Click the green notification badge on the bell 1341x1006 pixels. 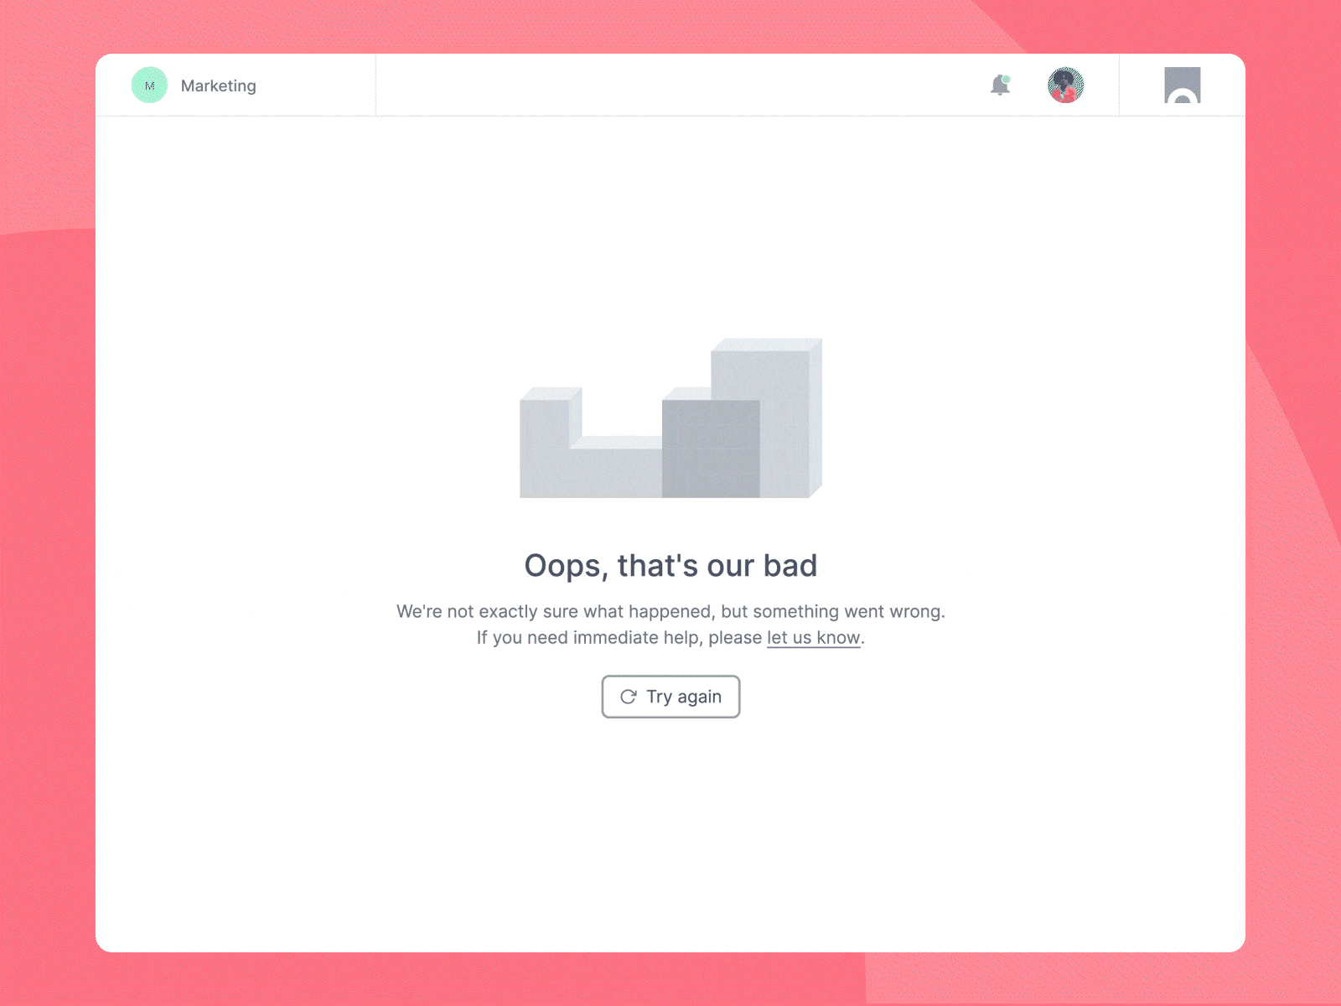coord(1007,78)
